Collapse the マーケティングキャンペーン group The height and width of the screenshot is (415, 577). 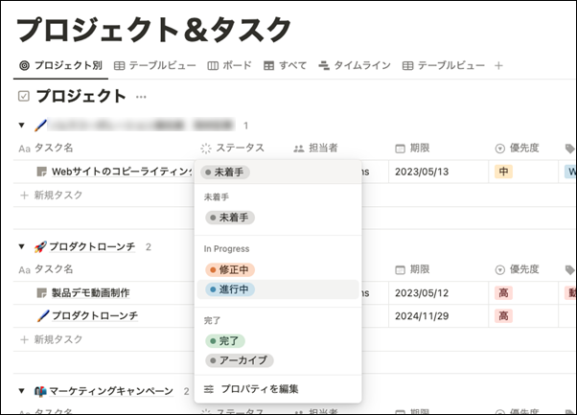[x=22, y=391]
